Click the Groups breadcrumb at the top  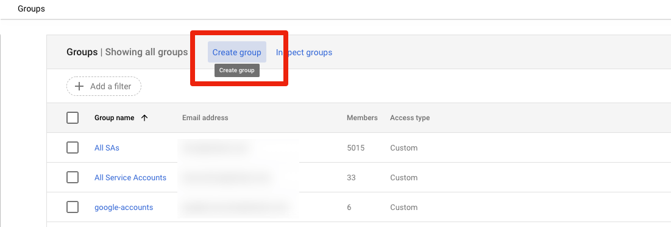point(31,8)
